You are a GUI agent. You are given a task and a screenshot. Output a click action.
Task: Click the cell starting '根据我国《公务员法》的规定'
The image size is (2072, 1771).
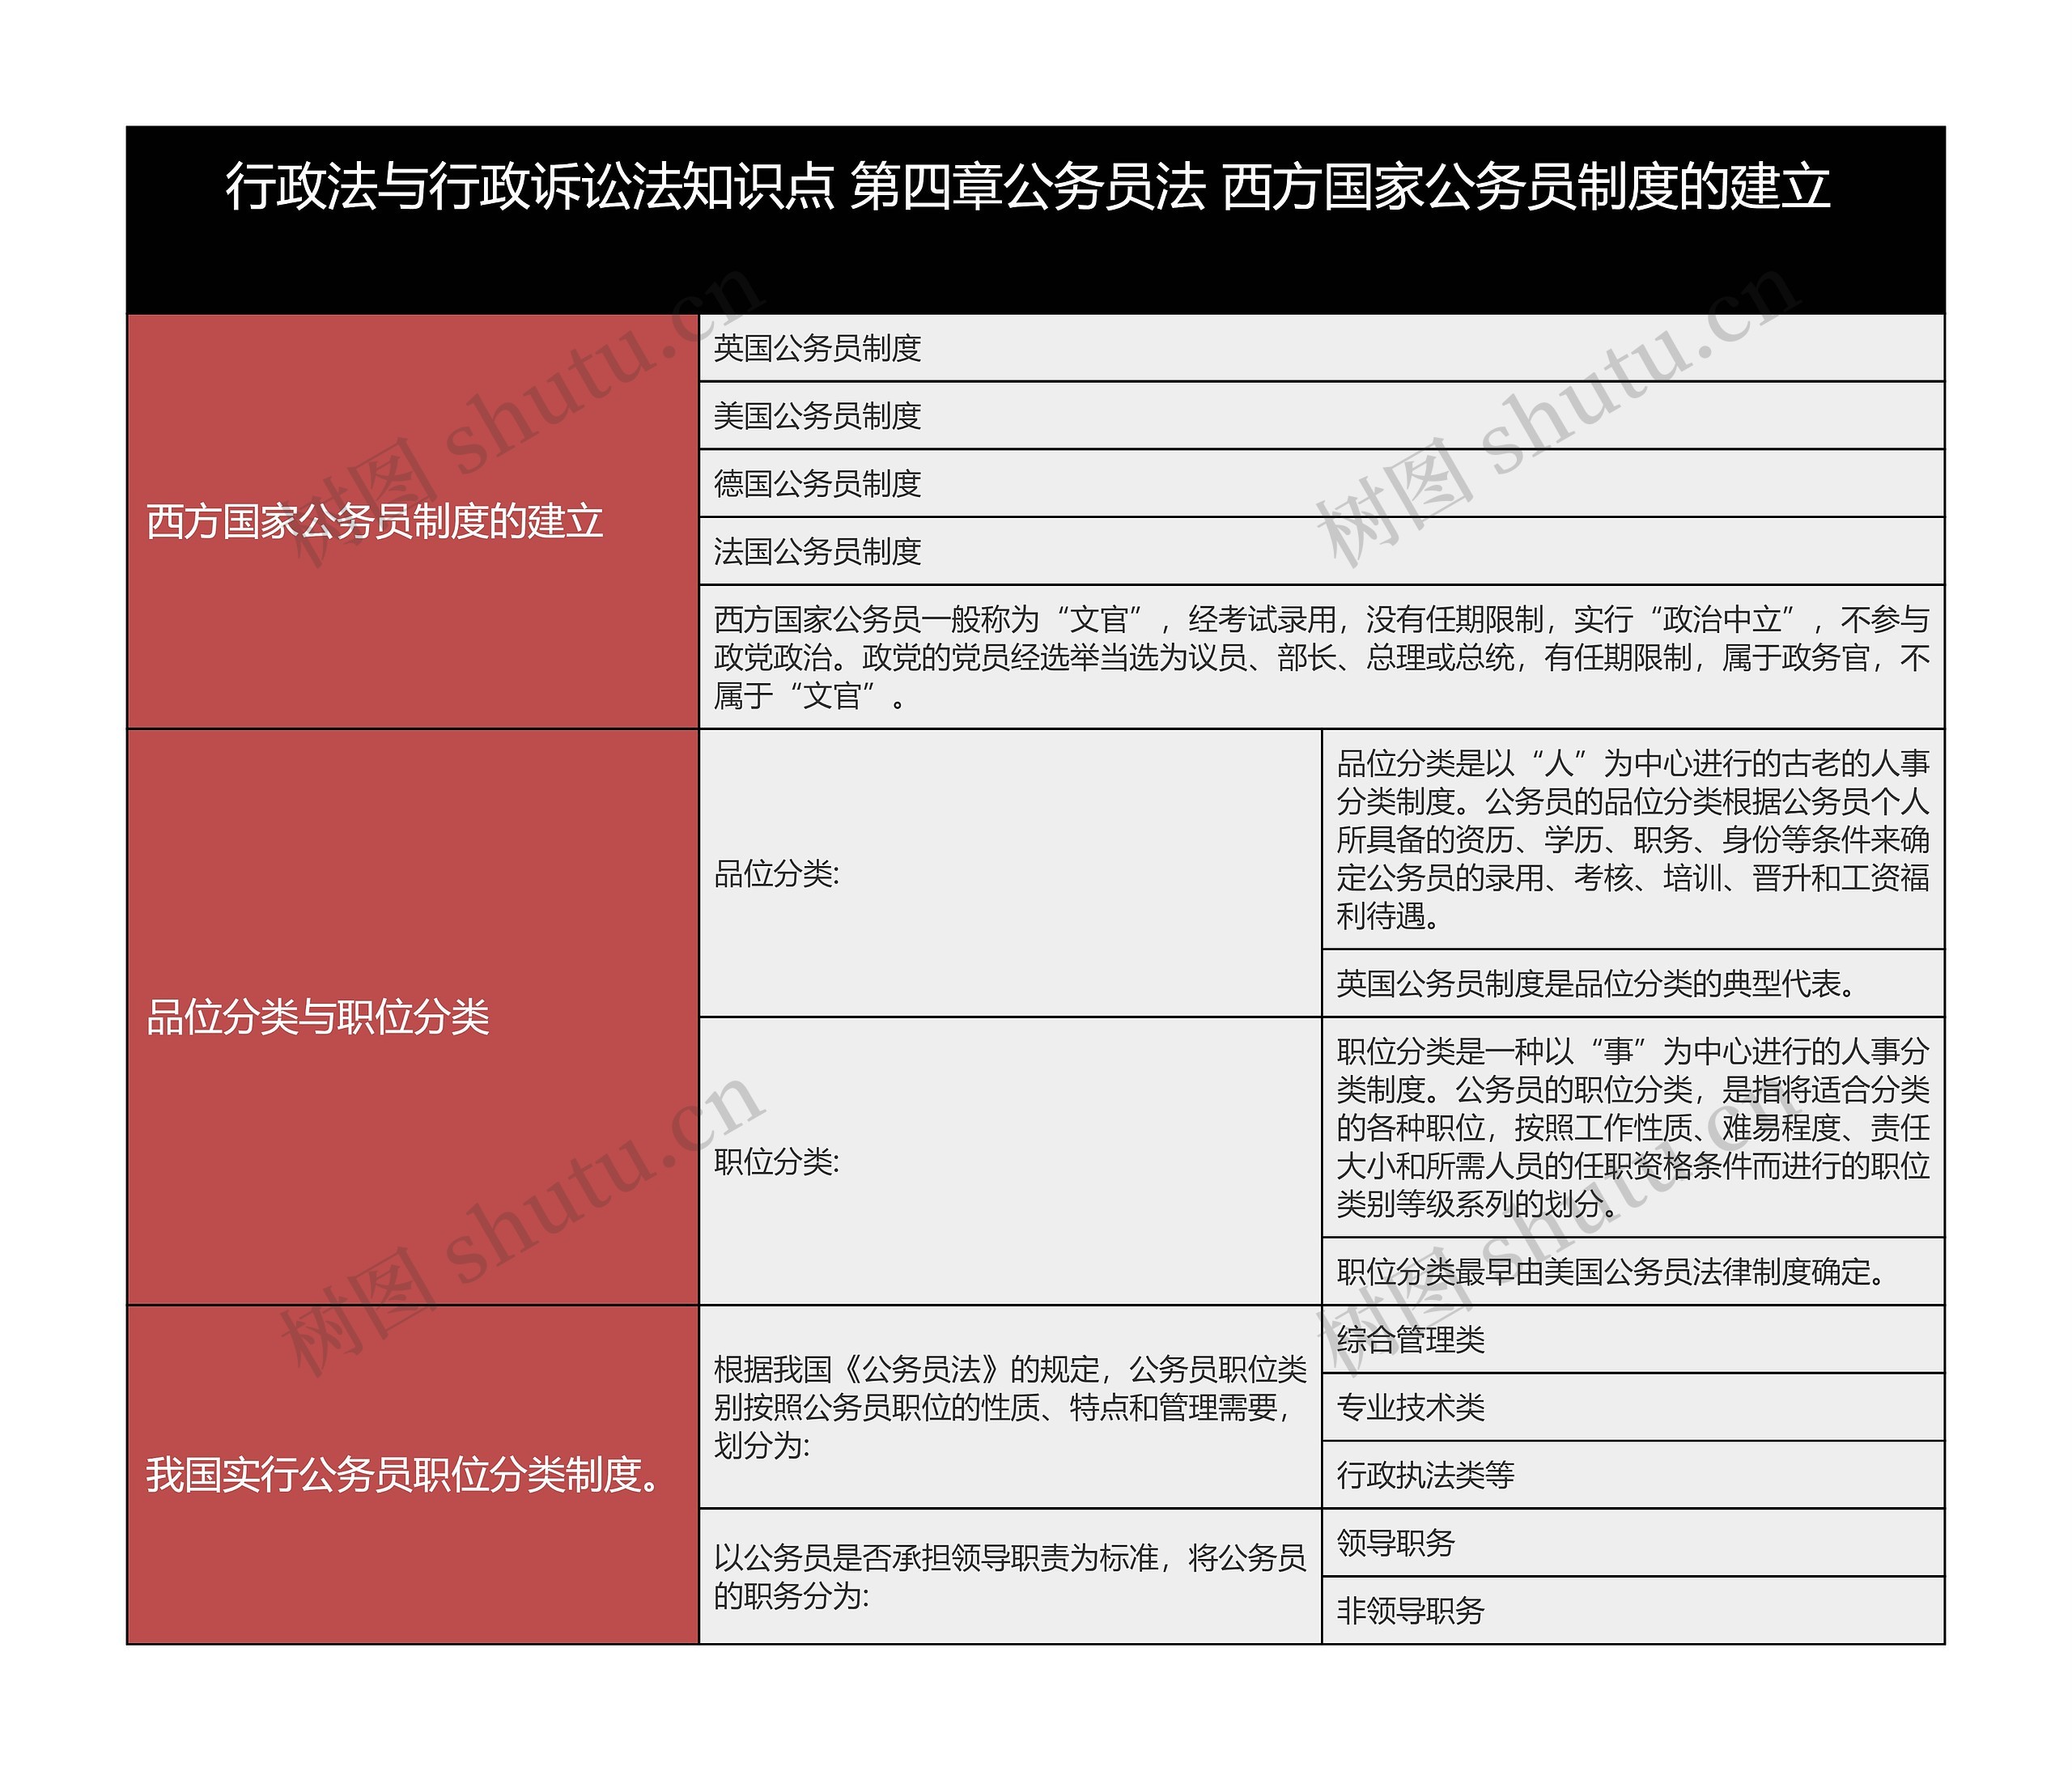pyautogui.click(x=1010, y=1407)
